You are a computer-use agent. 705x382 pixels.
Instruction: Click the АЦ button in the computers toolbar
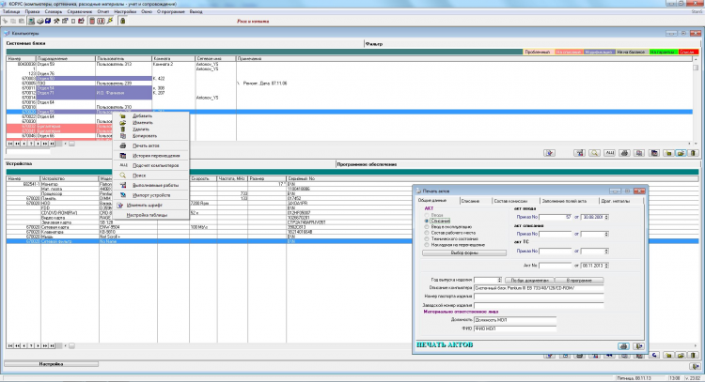click(x=610, y=152)
